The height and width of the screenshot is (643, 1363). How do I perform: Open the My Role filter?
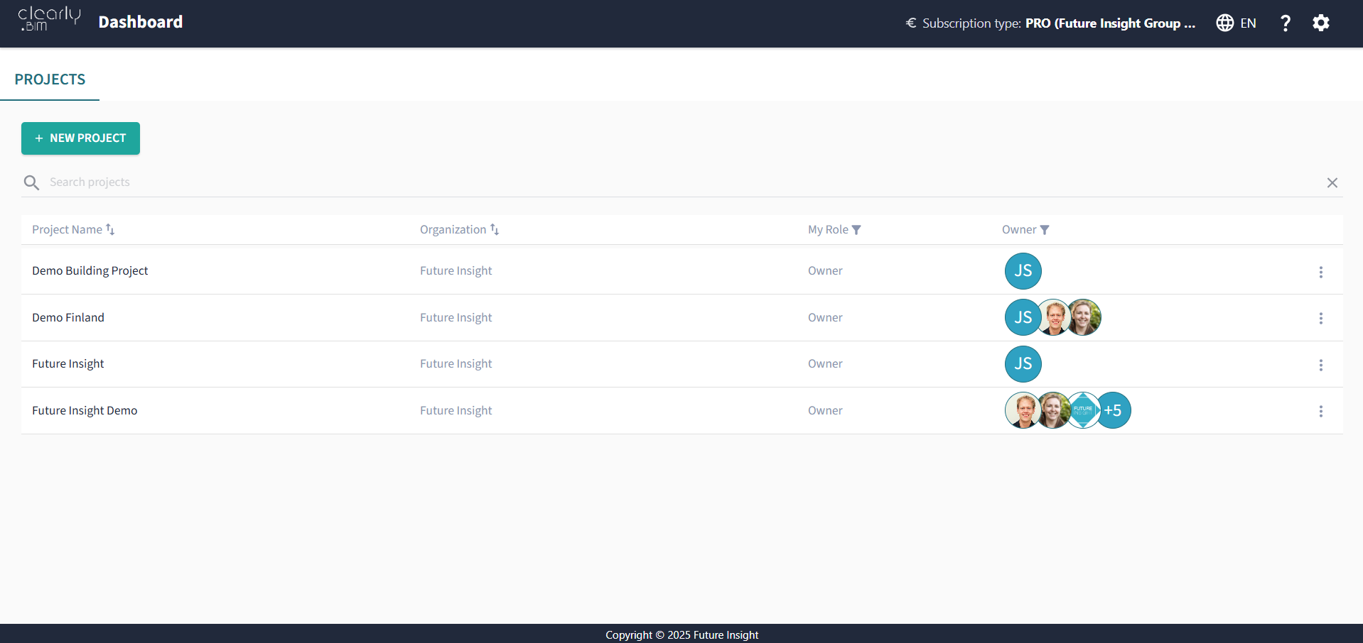856,230
